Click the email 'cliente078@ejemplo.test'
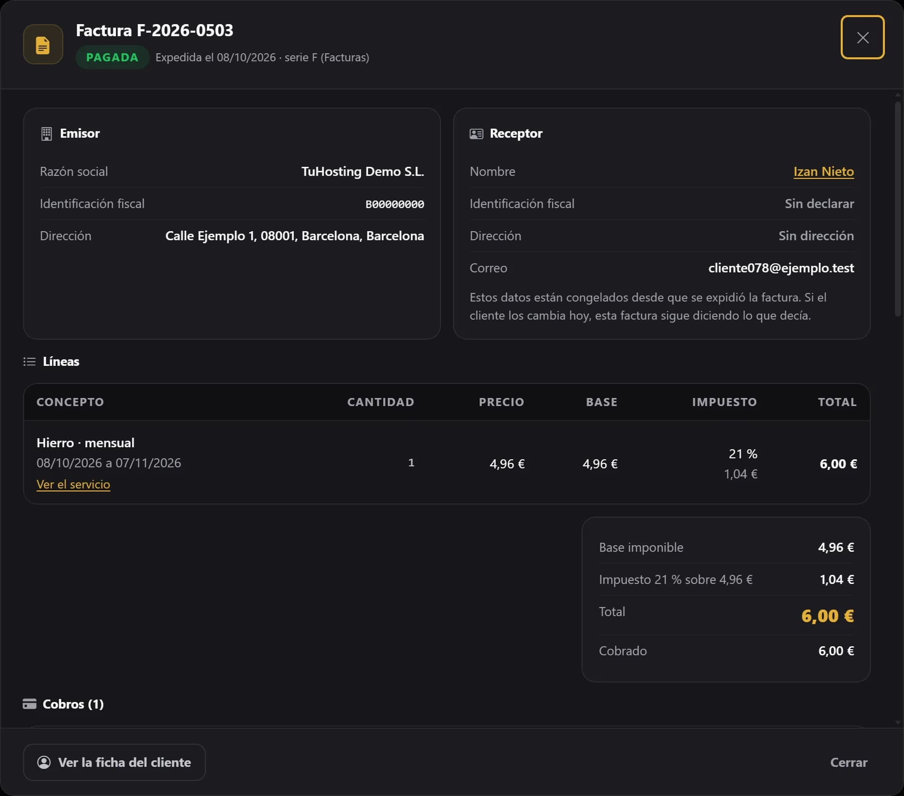904x796 pixels. point(781,268)
